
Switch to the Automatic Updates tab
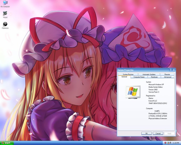(149, 74)
